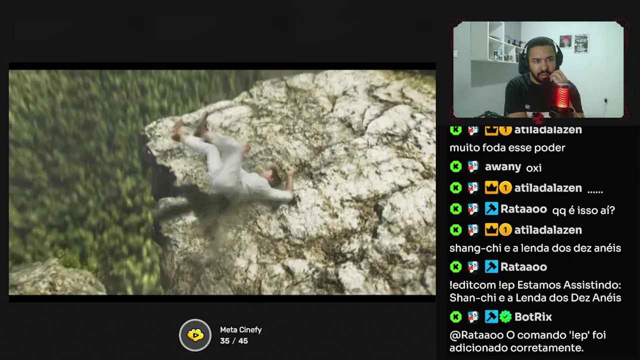Open Rataaoo's name above the '!editcom' message
640x360 pixels.
click(x=523, y=267)
